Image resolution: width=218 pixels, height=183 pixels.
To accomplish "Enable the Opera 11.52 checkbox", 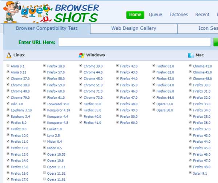I will pos(44,172).
